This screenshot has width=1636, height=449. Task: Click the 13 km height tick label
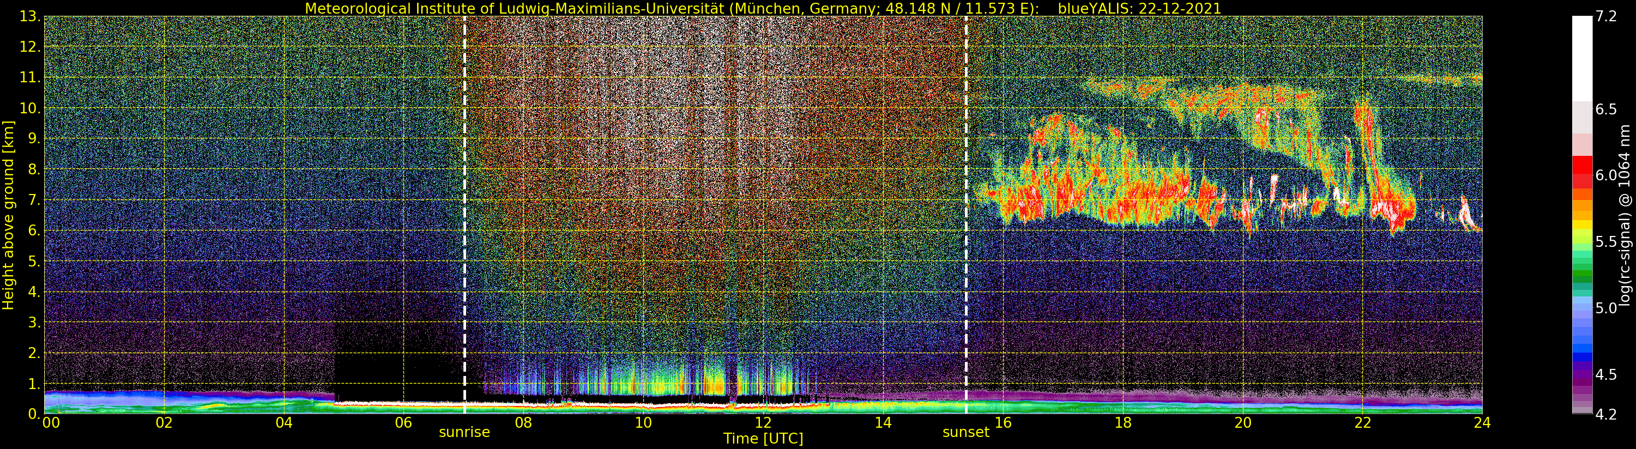click(30, 16)
